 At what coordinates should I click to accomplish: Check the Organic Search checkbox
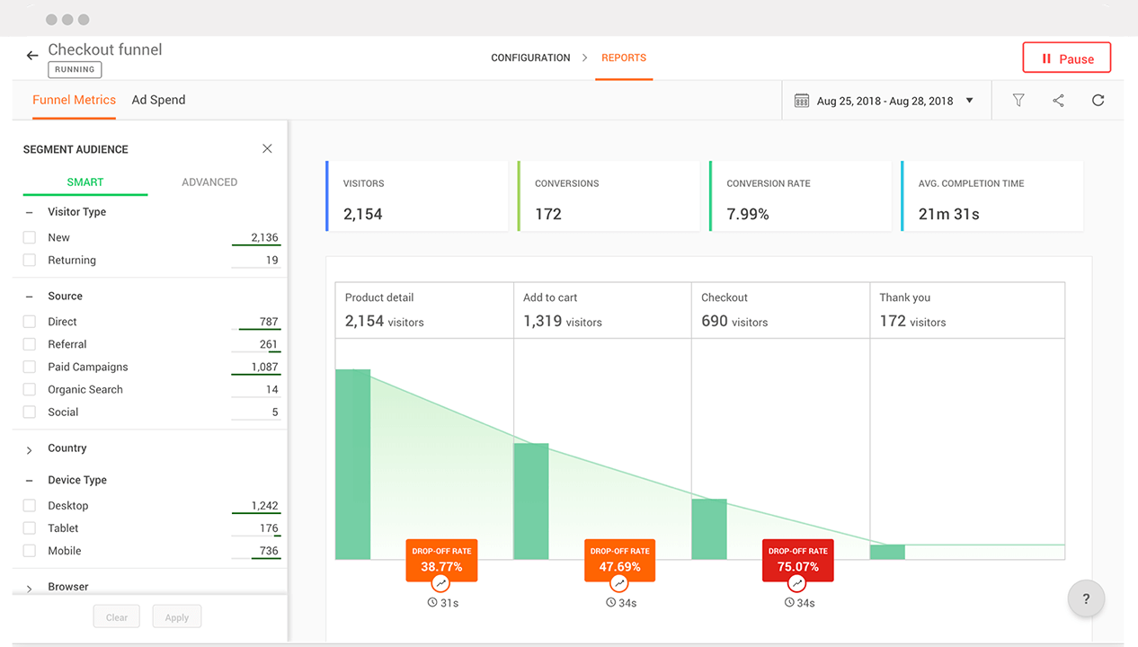(30, 389)
